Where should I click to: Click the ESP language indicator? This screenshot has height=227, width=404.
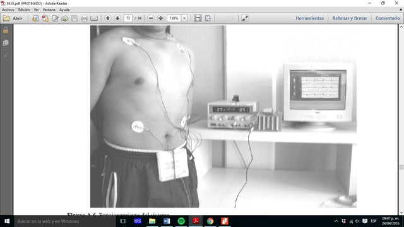coord(374,221)
